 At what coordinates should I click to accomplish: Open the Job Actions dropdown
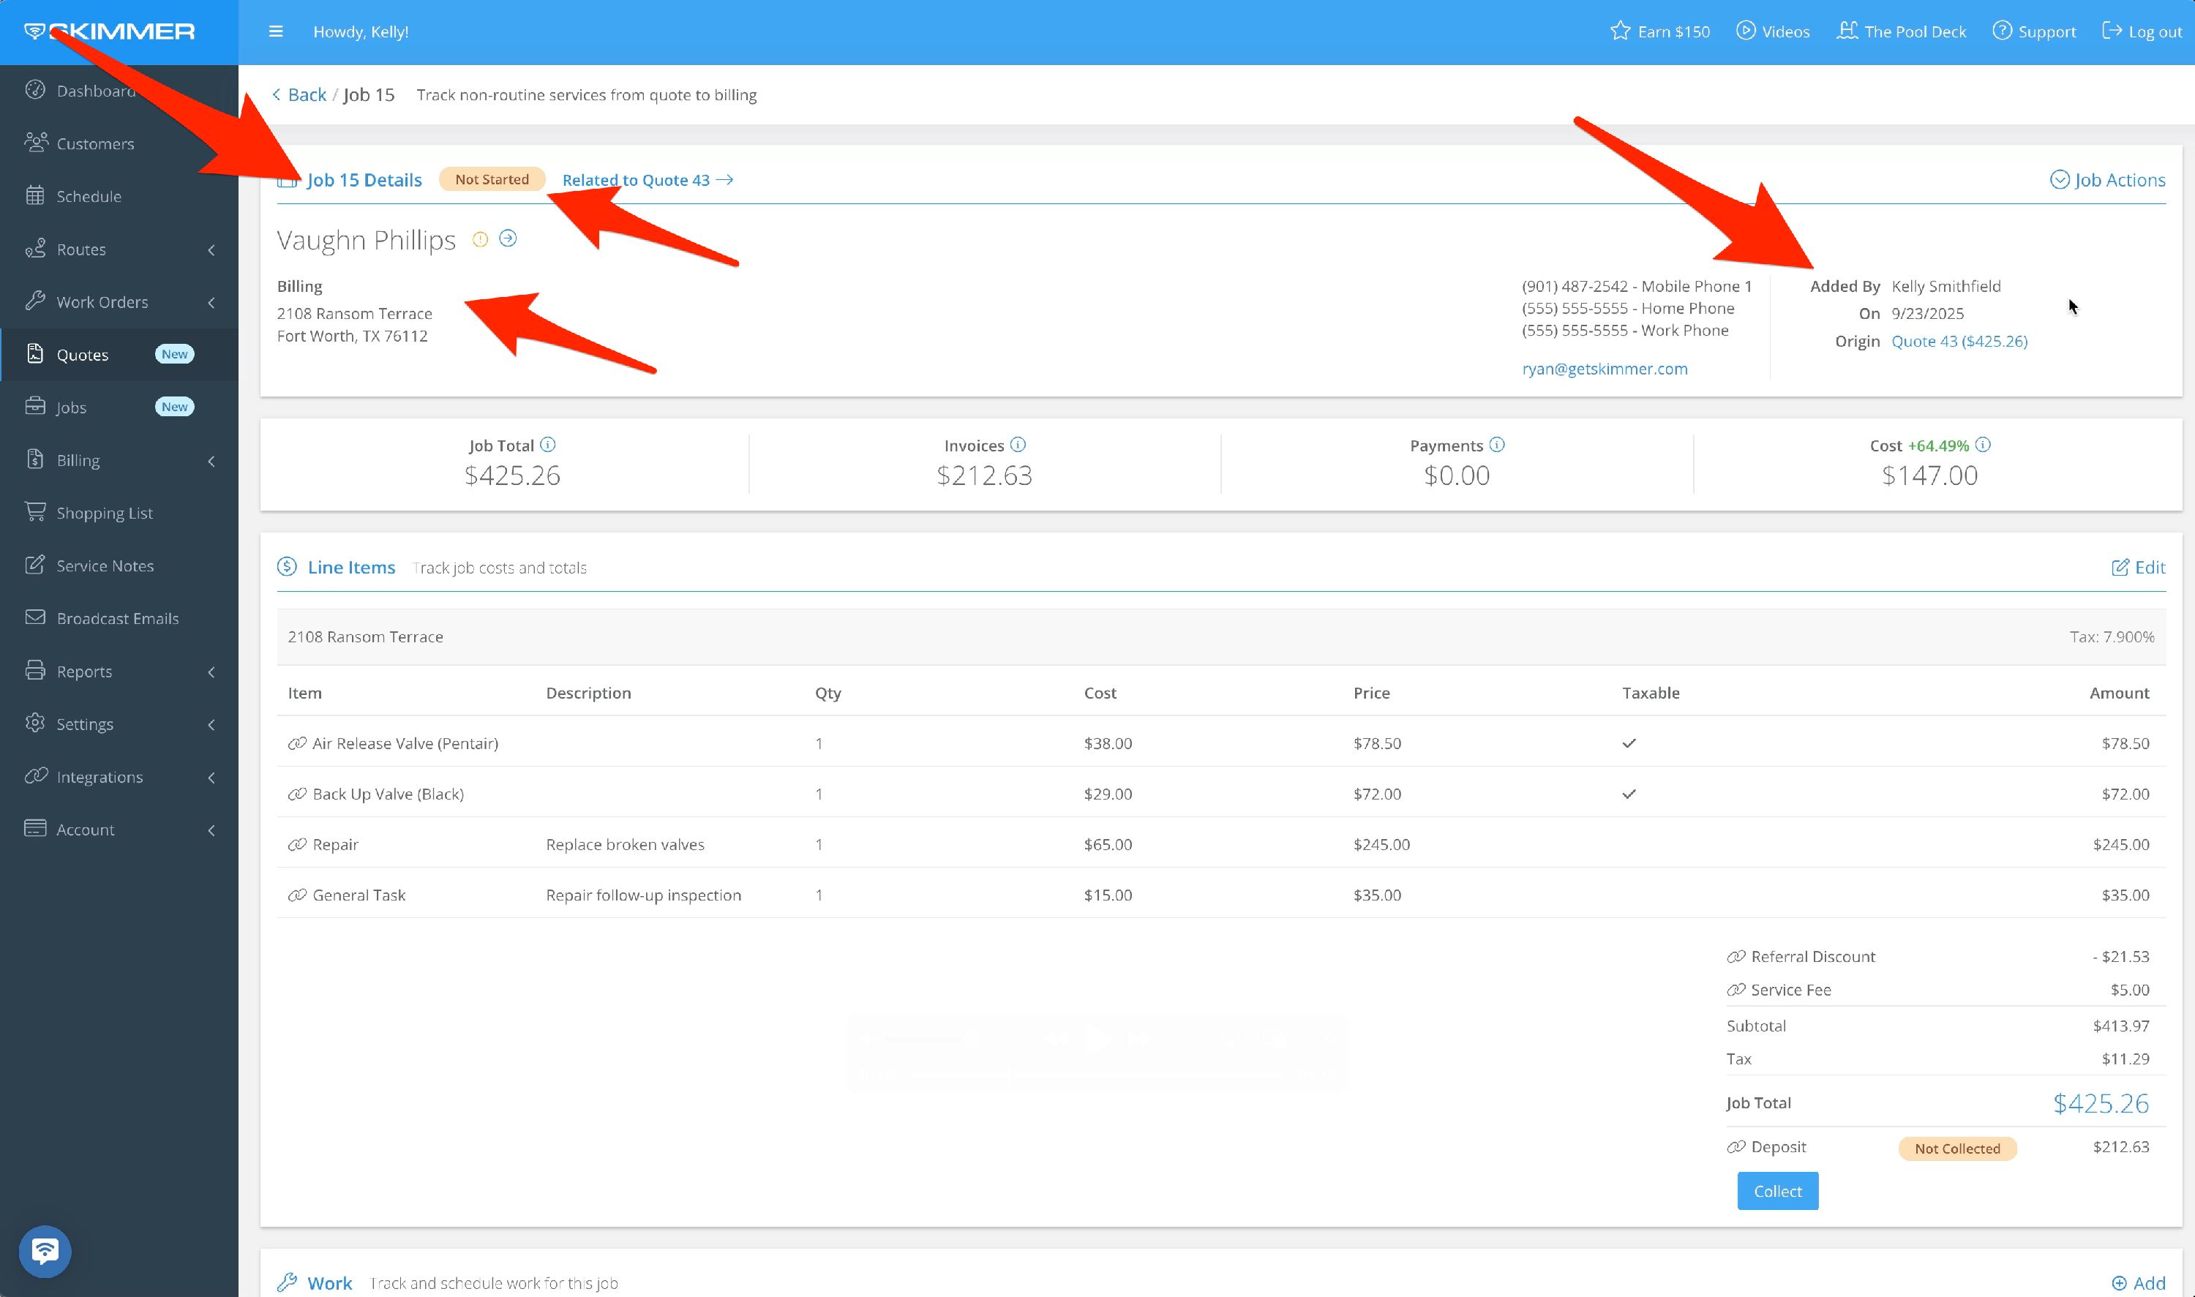2108,180
